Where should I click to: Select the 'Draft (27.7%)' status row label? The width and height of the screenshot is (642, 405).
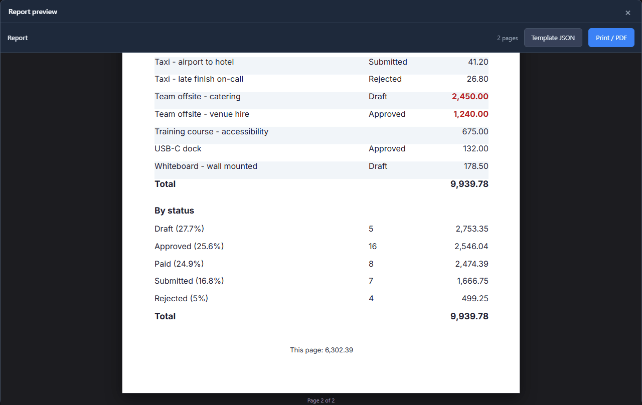click(x=179, y=229)
